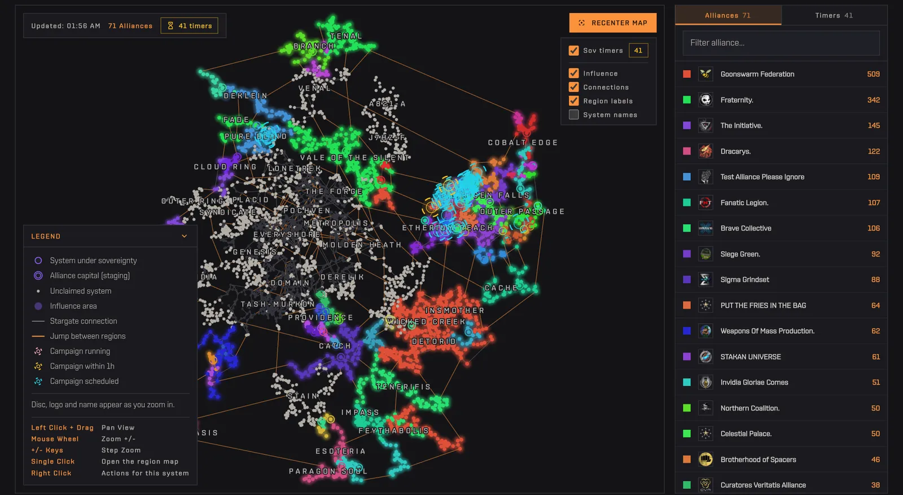Image resolution: width=903 pixels, height=495 pixels.
Task: Click the Dracarys. alliance logo
Action: 705,151
